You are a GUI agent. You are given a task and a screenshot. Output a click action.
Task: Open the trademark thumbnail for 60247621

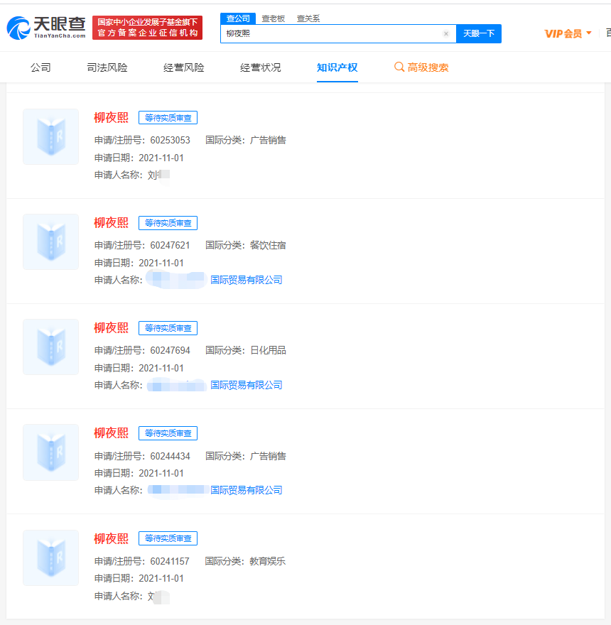50,242
